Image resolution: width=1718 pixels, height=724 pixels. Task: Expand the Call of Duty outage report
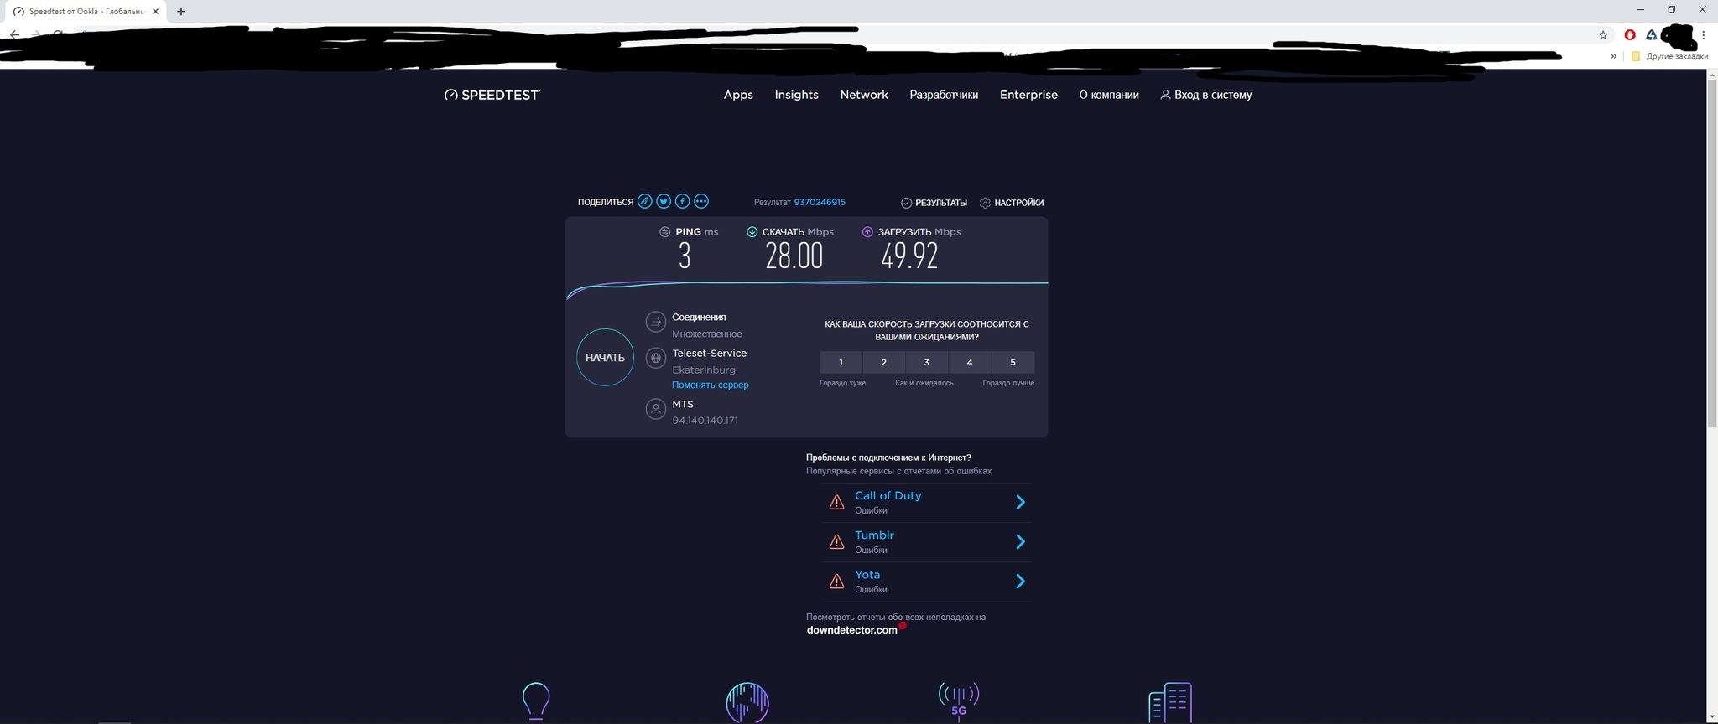click(1020, 502)
